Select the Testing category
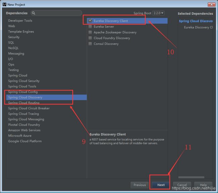This screenshot has height=193, width=218. point(46,70)
